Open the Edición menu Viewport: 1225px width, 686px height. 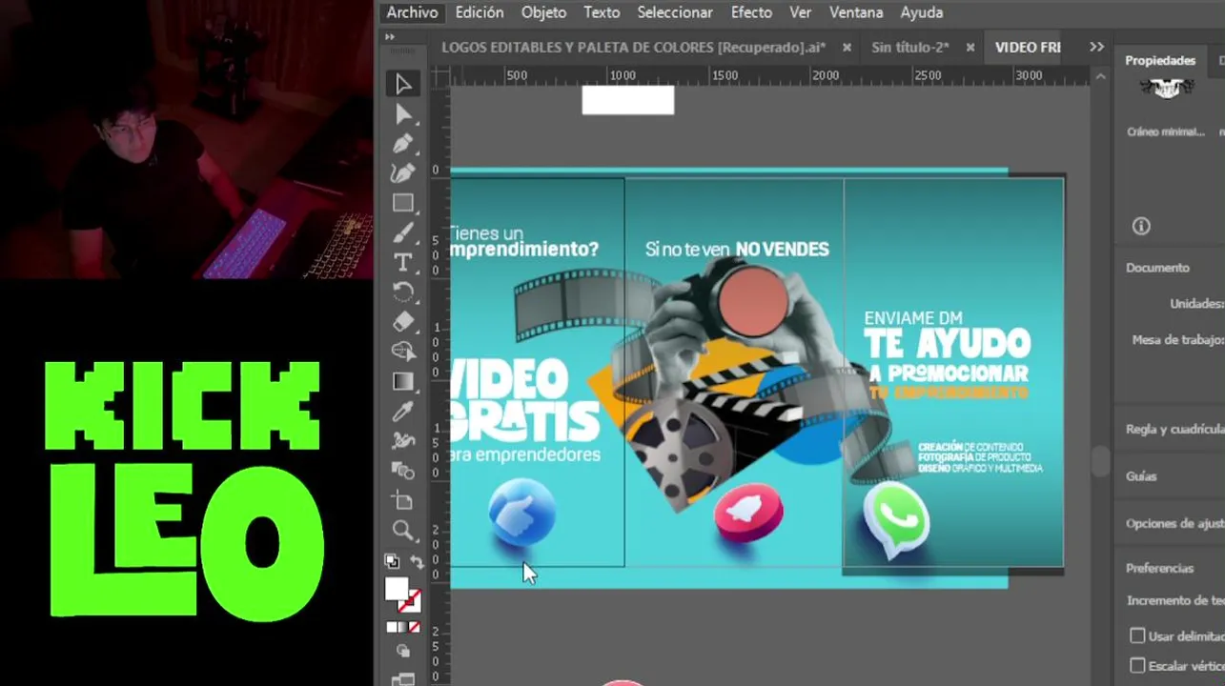480,12
